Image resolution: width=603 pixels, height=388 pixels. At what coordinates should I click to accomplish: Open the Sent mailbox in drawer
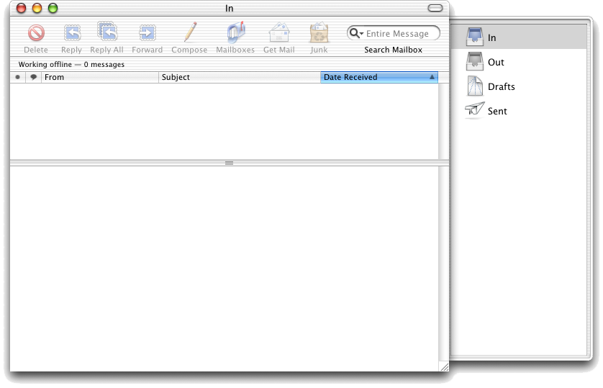[518, 111]
